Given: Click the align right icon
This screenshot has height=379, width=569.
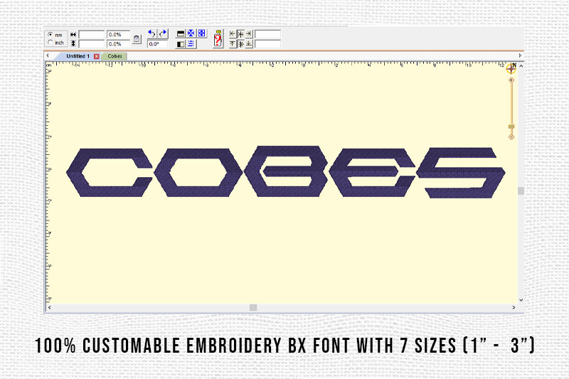Looking at the screenshot, I should tap(249, 33).
